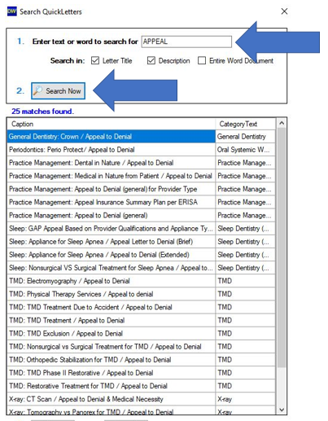Click General Dentistry category cell in first row

245,137
